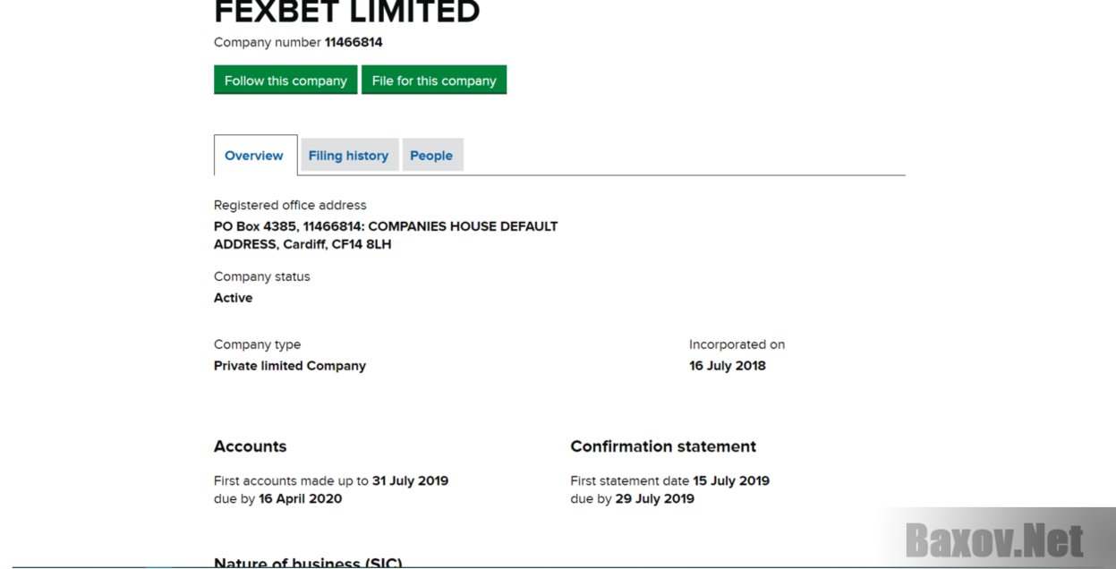Click the FEXBET LIMITED company heading
Screen dimensions: 1116x569
pos(347,13)
